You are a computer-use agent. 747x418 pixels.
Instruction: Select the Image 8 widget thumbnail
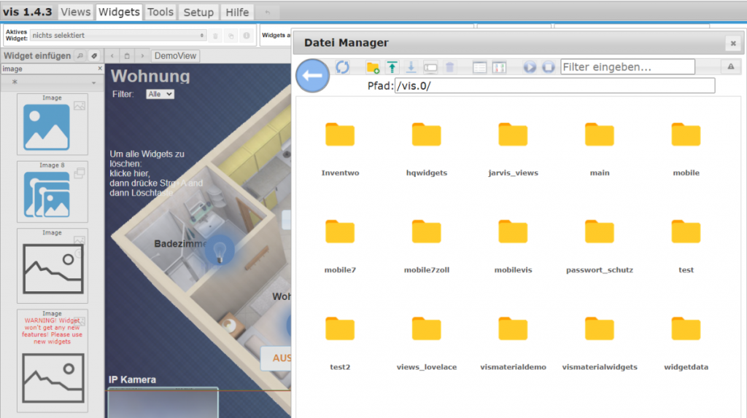[52, 191]
